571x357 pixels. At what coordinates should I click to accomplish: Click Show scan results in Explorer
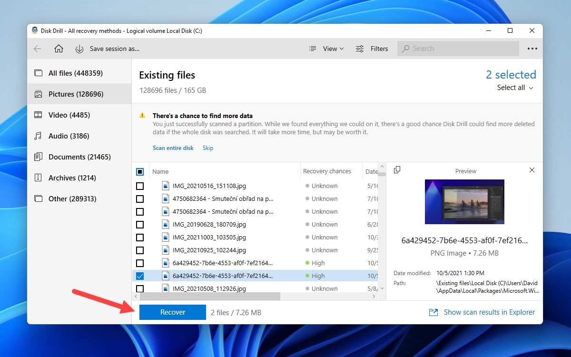(489, 312)
